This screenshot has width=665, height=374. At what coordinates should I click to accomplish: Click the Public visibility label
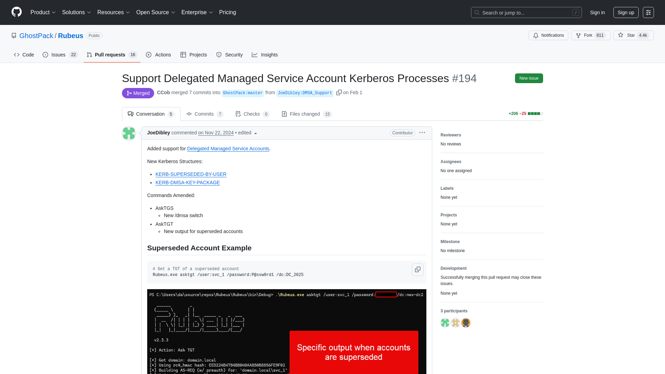click(94, 36)
